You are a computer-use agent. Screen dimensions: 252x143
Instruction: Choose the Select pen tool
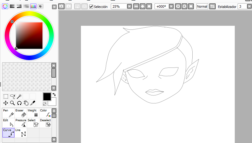click(33, 123)
